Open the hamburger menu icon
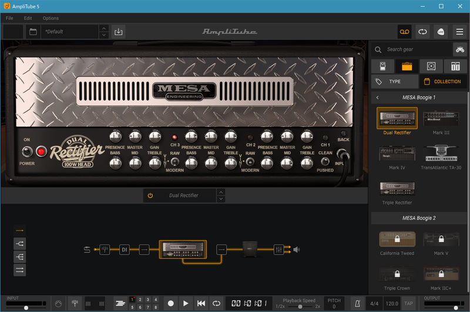 pos(459,32)
